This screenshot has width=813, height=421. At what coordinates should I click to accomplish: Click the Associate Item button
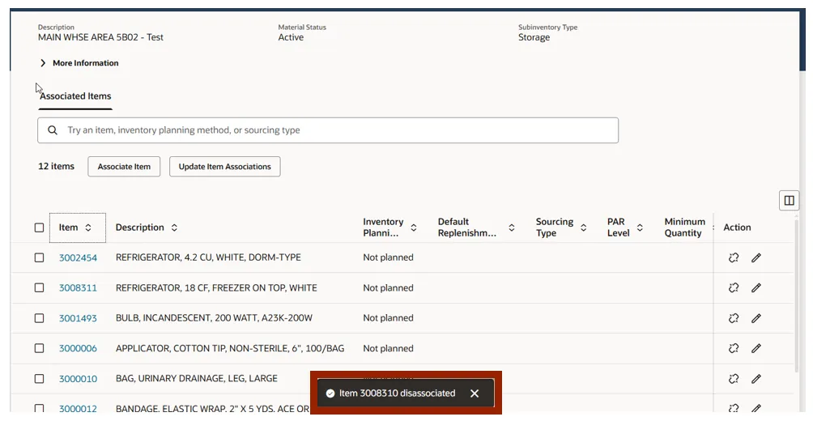(x=124, y=167)
